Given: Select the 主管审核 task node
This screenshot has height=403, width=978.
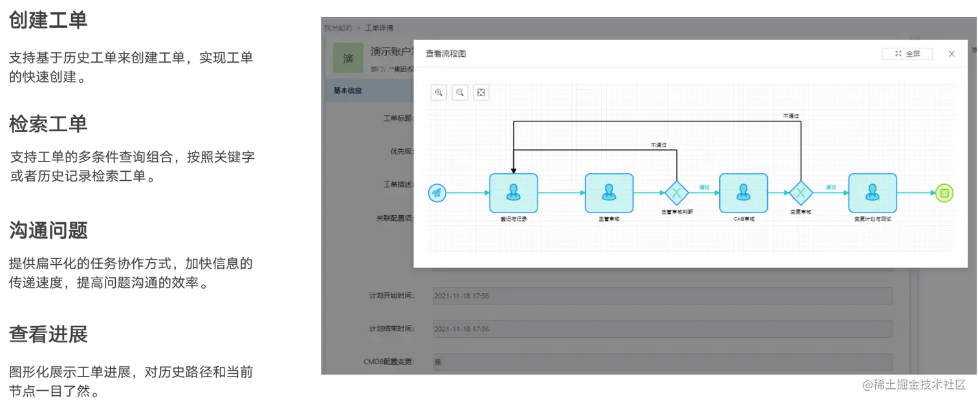Looking at the screenshot, I should click(609, 192).
